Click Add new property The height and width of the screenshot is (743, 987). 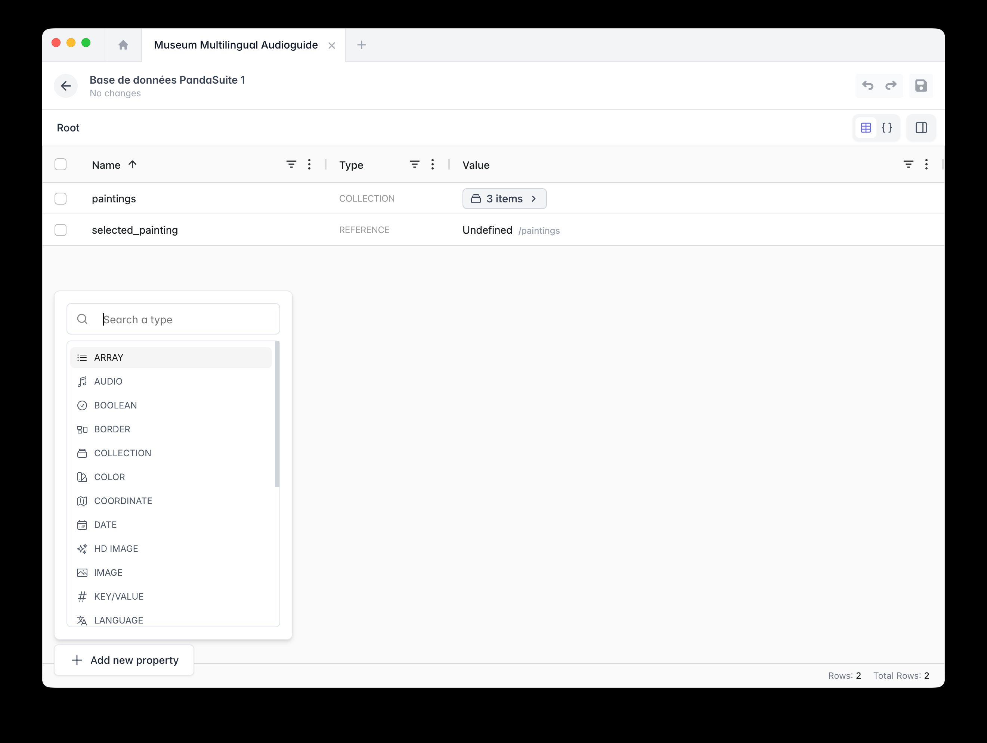tap(124, 660)
